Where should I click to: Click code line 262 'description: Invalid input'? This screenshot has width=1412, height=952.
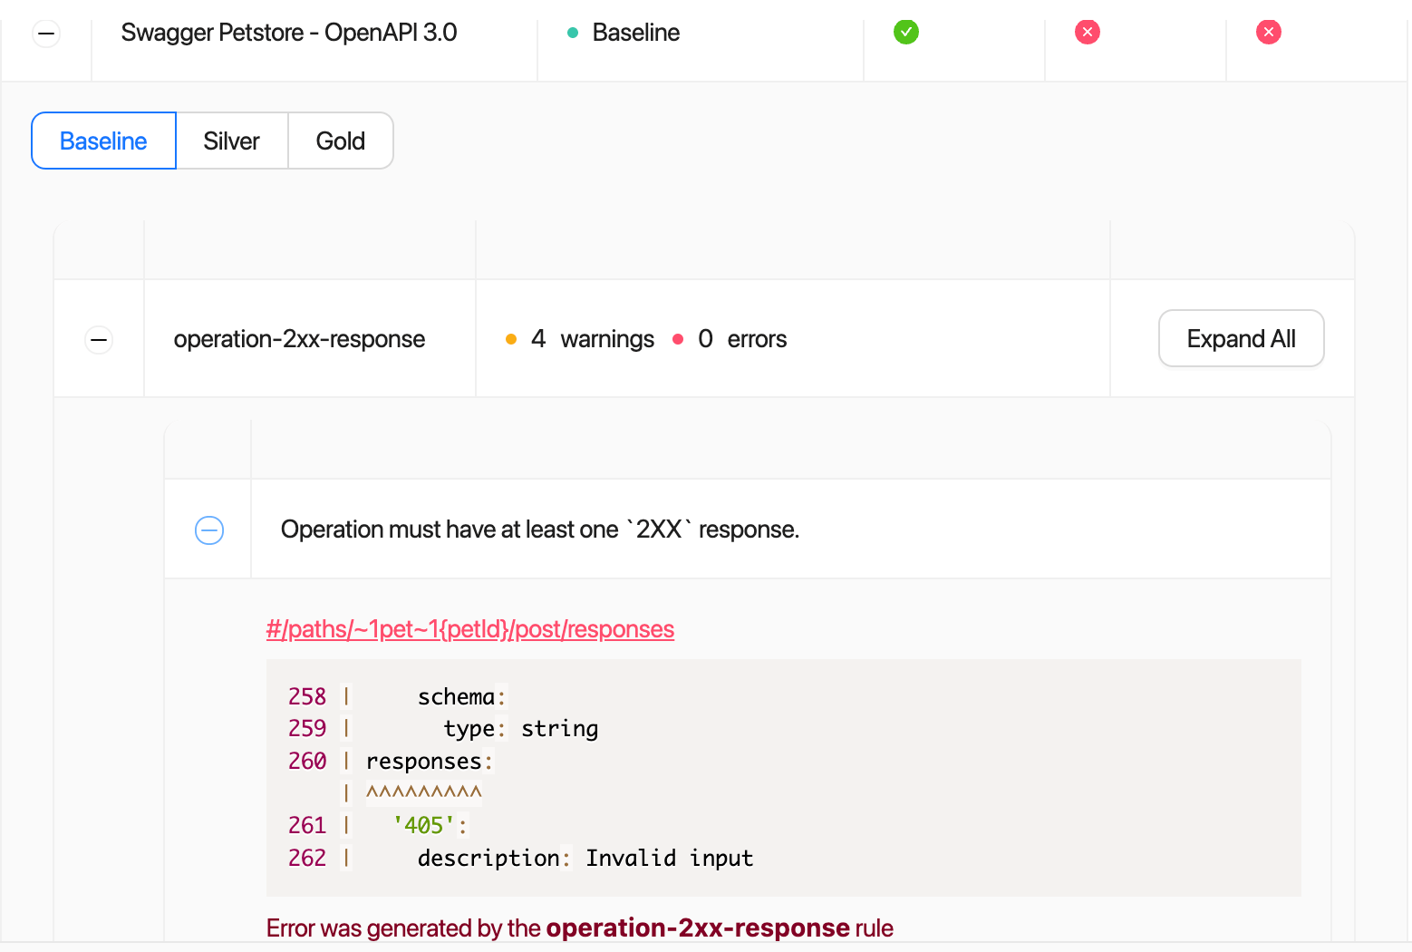pyautogui.click(x=521, y=858)
